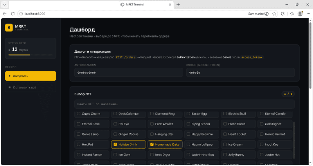The image size is (313, 166).
Task: Click the Остановить всё button
Action: click(31, 87)
